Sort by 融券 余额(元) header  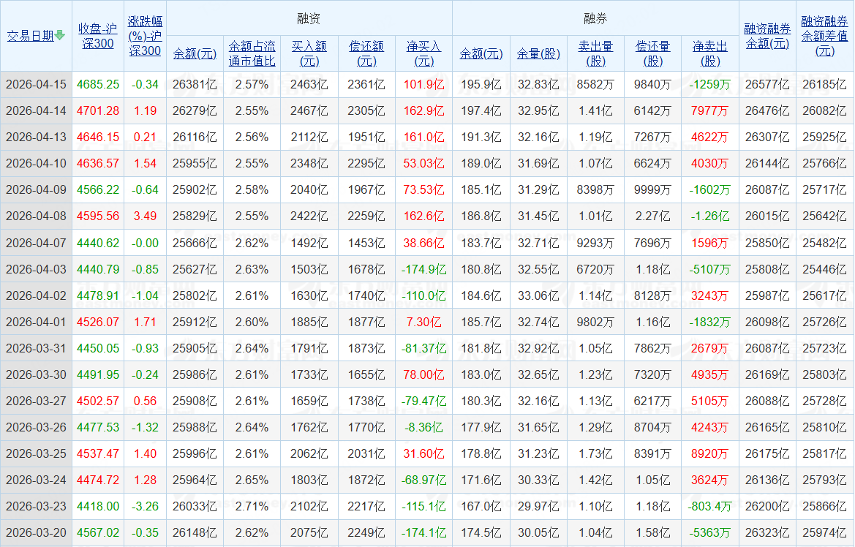point(481,53)
